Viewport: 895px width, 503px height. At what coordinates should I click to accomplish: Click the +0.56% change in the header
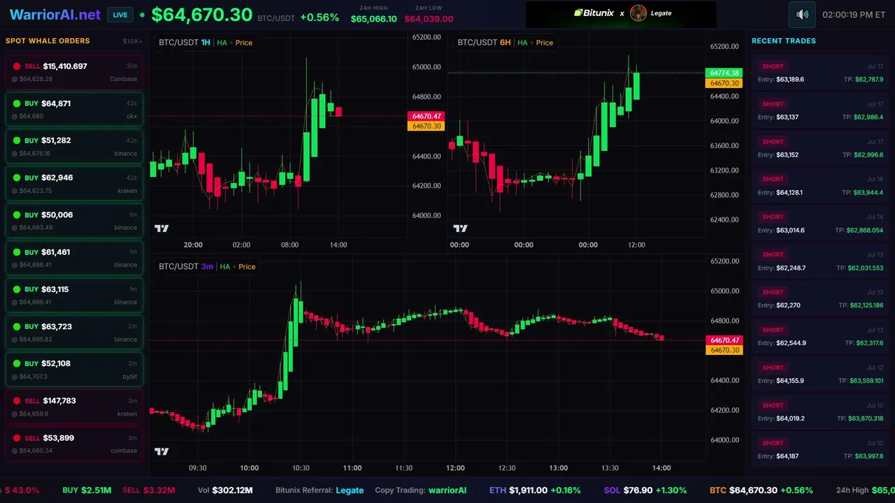tap(320, 17)
